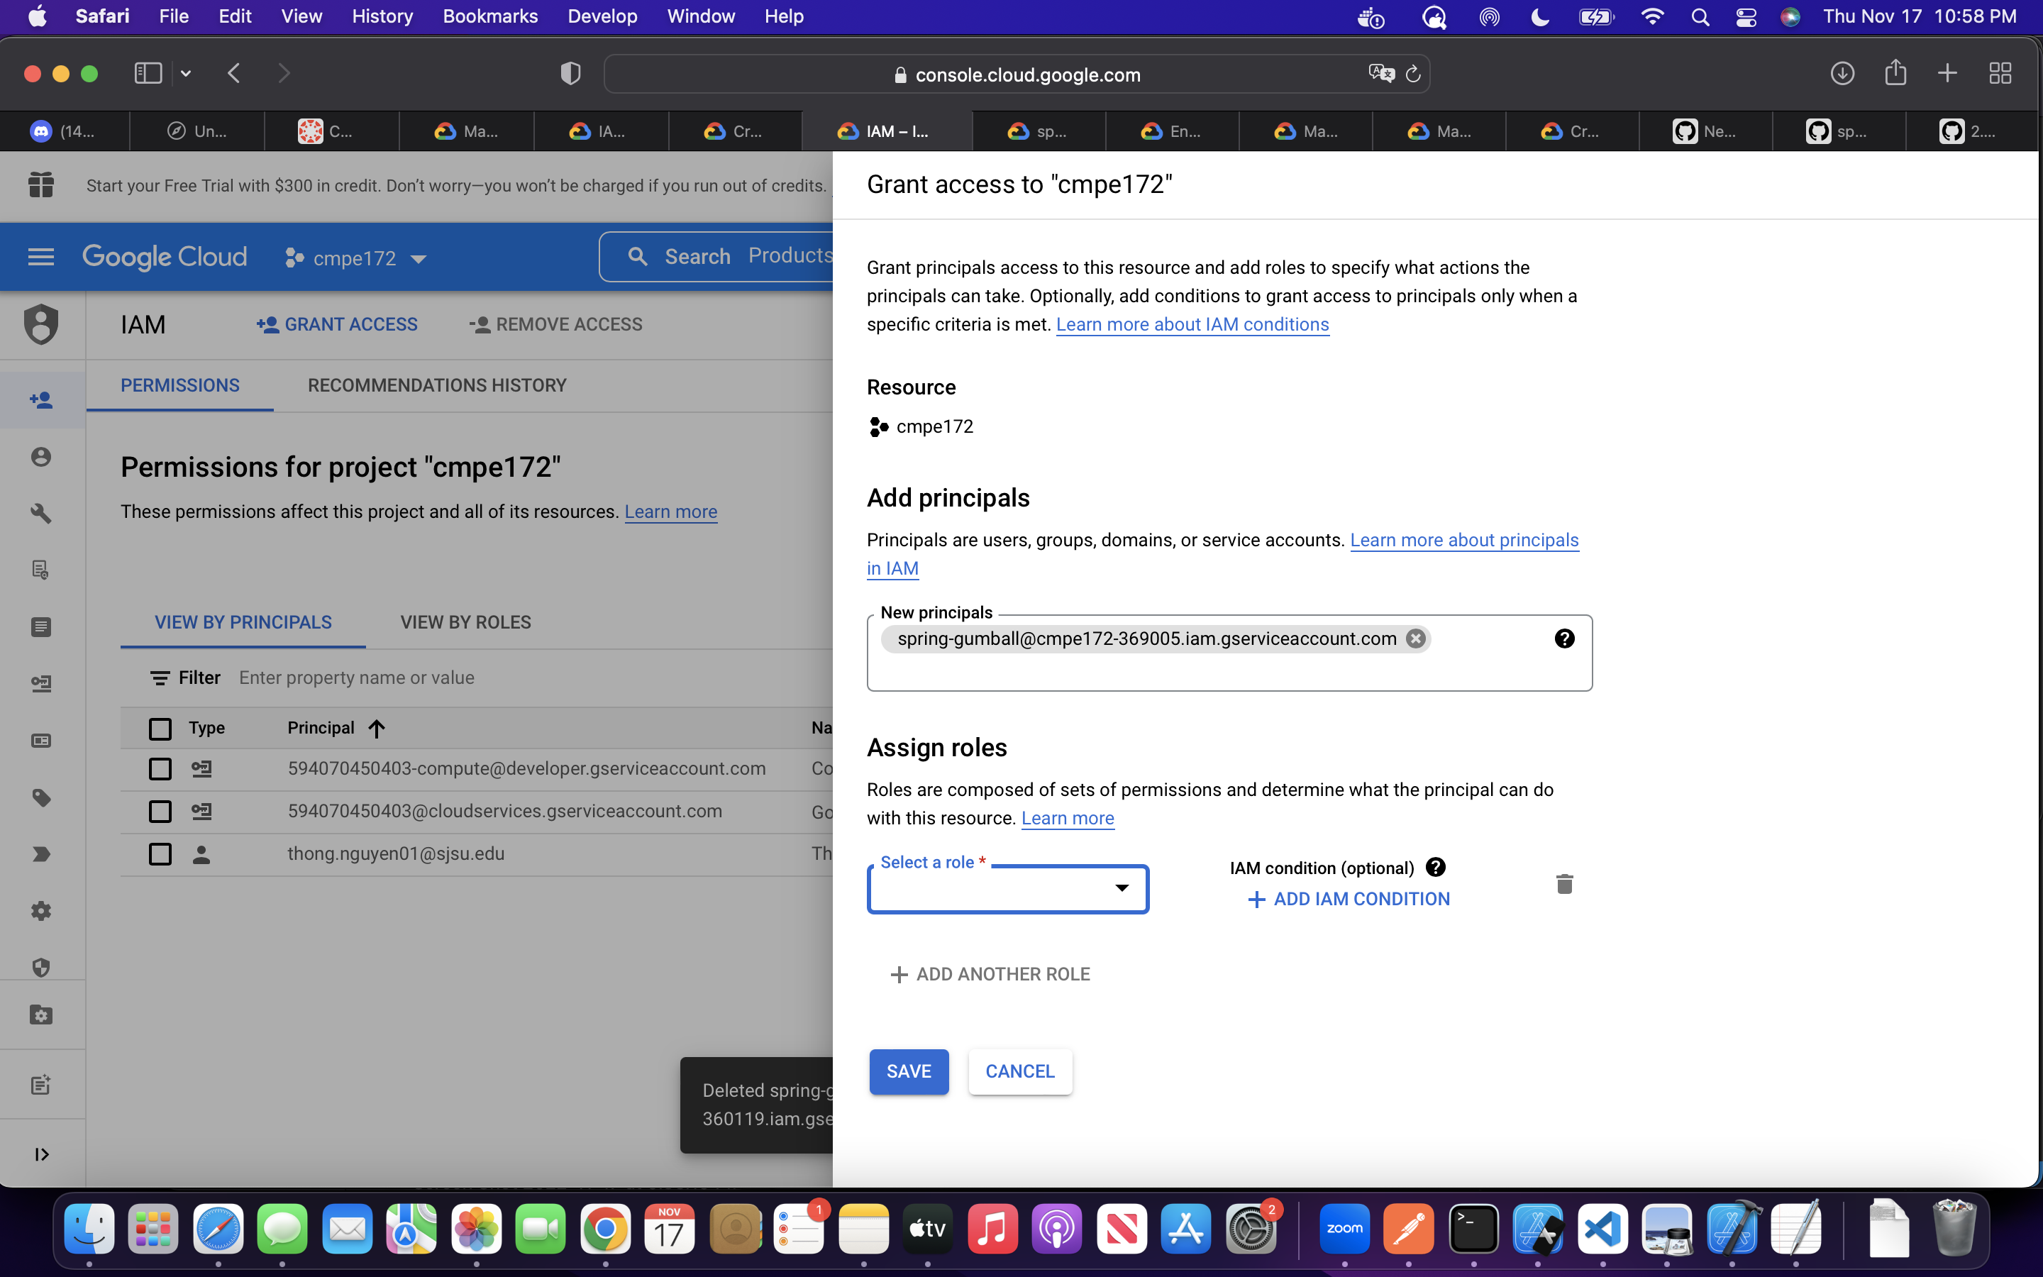Open the Google Cloud hamburger navigation menu
The width and height of the screenshot is (2043, 1277).
[x=40, y=257]
